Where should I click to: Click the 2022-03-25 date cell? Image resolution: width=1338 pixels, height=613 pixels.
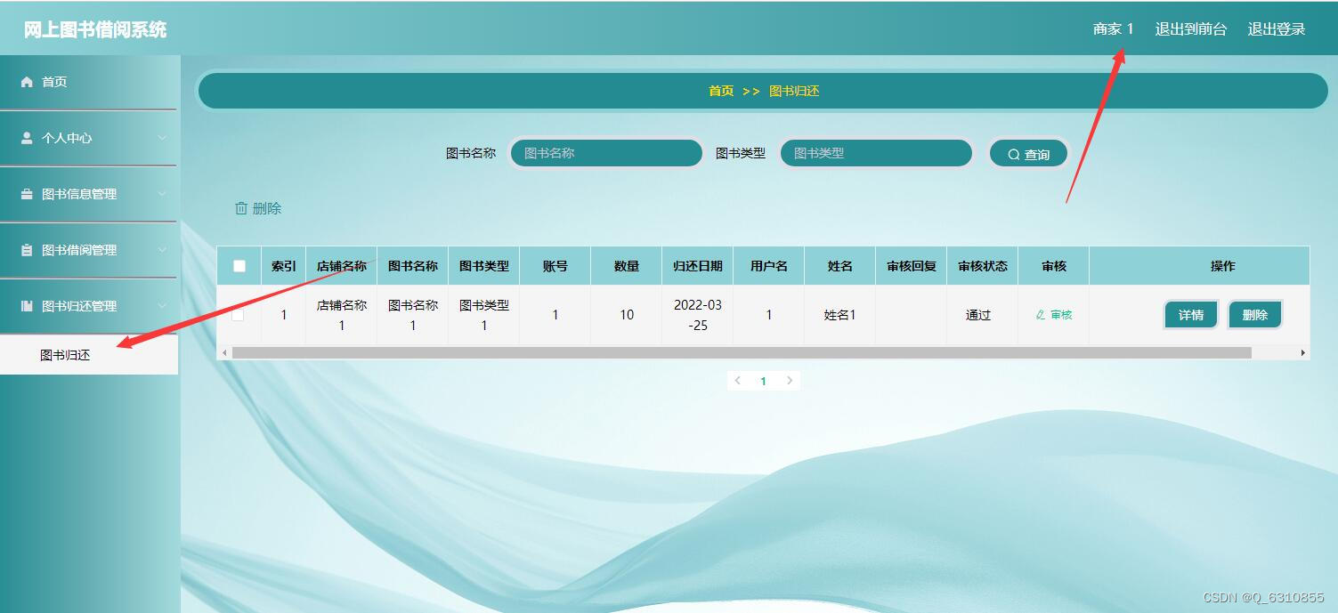coord(698,315)
